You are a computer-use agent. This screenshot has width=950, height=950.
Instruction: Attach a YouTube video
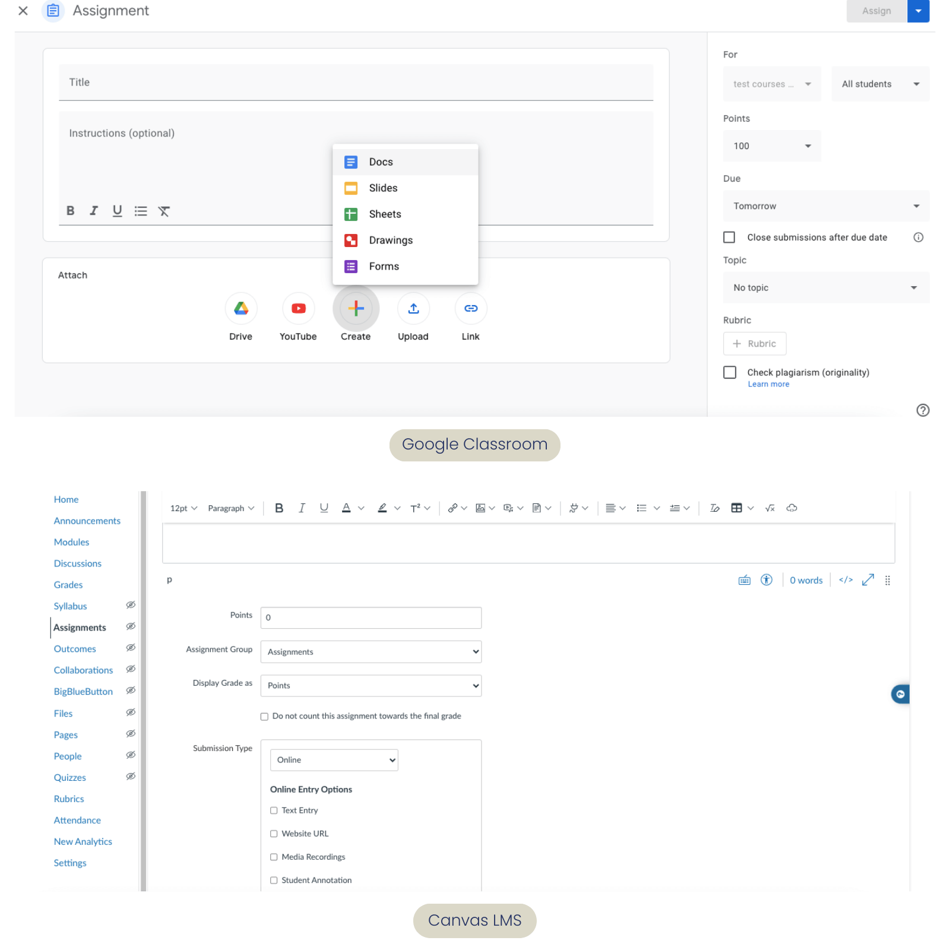[299, 308]
